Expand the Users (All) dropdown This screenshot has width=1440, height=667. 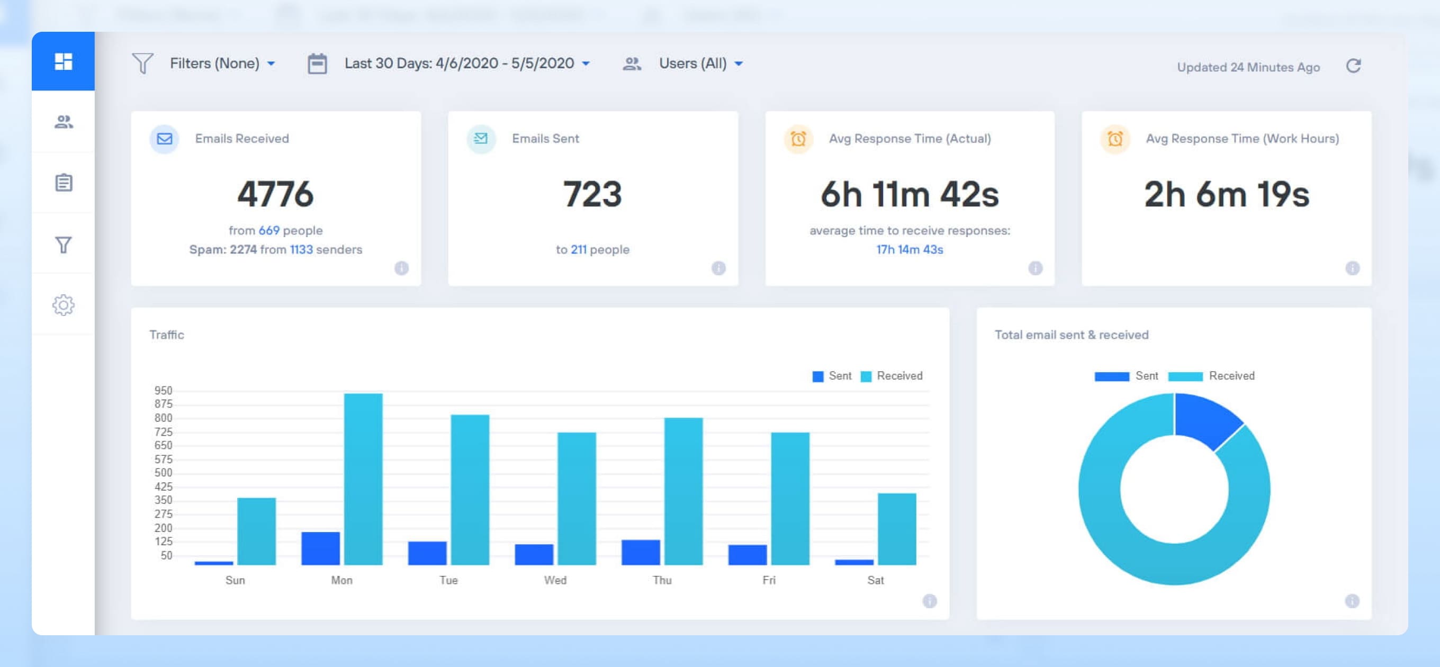tap(701, 63)
